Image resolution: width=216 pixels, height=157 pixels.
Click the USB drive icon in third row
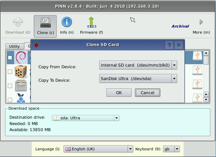pyautogui.click(x=197, y=84)
